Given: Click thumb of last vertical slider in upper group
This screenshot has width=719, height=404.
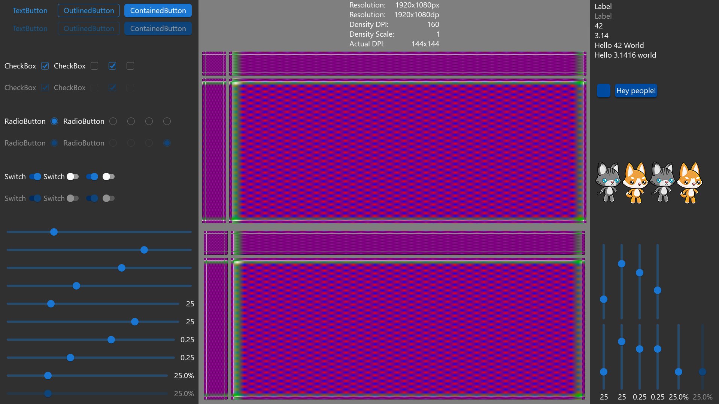Looking at the screenshot, I should [x=658, y=290].
